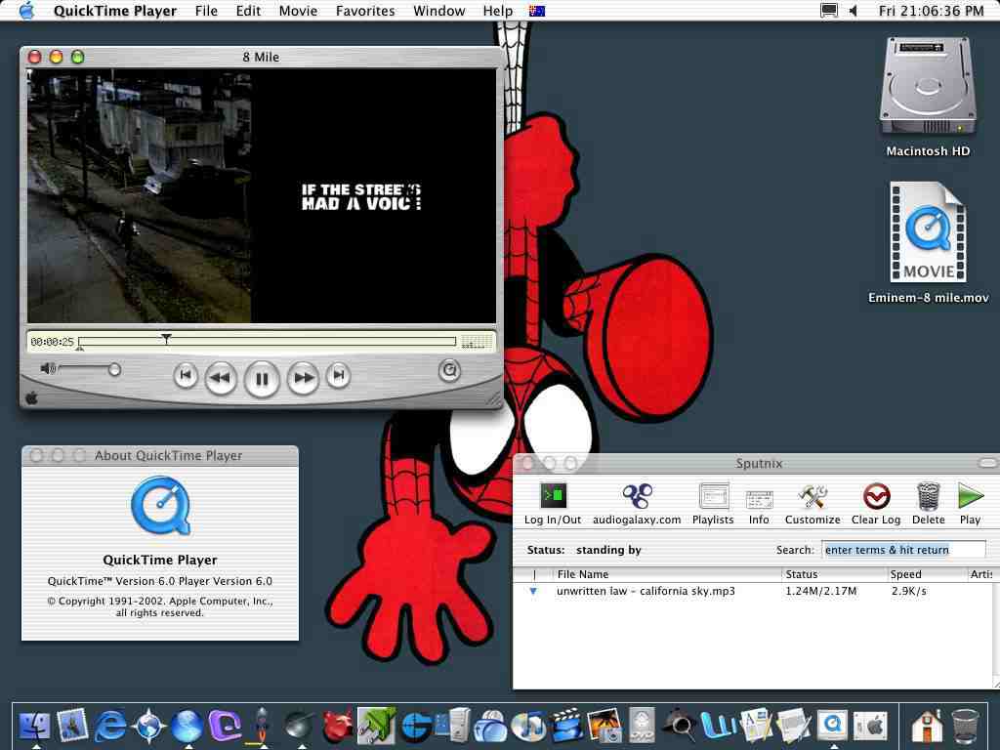Jump to the start of the movie
The width and height of the screenshot is (1000, 750).
point(185,375)
